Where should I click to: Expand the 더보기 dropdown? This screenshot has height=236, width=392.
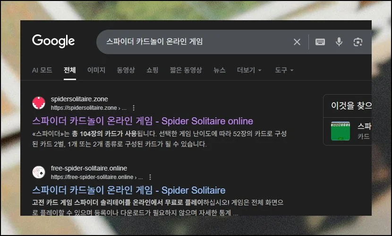[x=249, y=70]
